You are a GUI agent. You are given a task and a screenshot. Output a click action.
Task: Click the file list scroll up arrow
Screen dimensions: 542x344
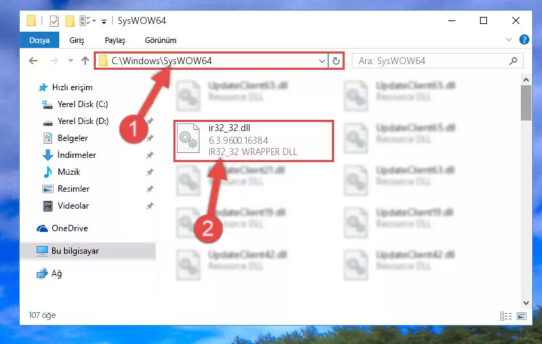click(x=526, y=80)
